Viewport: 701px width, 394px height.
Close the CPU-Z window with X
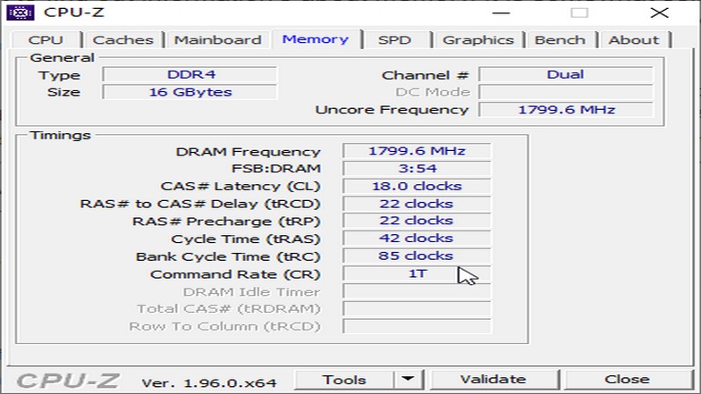660,13
